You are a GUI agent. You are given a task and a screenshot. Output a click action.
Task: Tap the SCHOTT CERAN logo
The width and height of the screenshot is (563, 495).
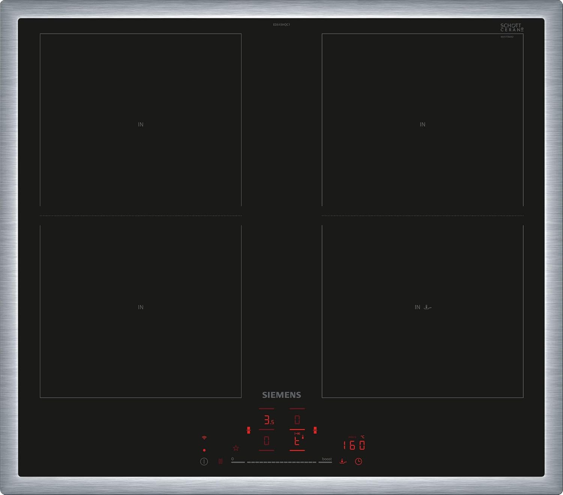(512, 27)
